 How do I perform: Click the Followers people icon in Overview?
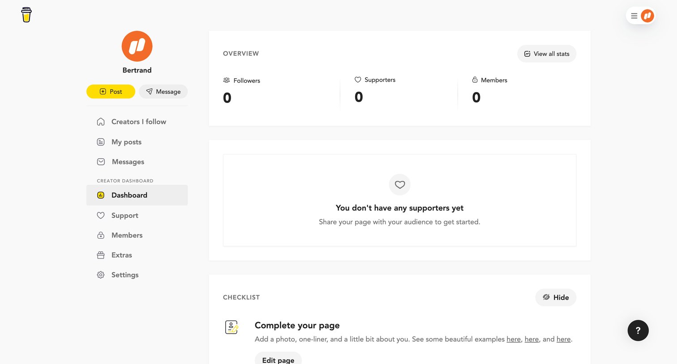point(227,80)
